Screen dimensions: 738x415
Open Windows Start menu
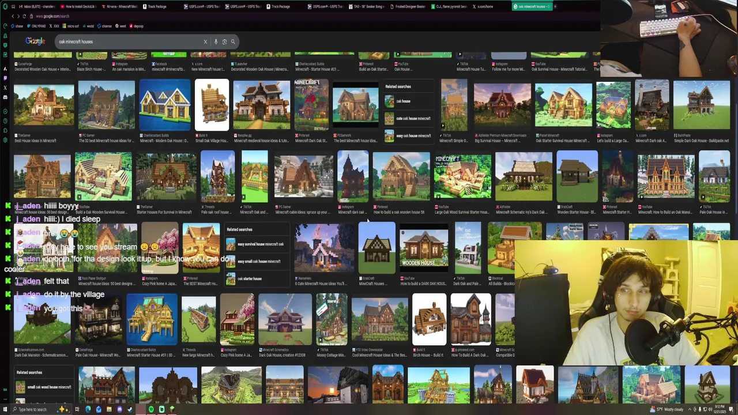point(6,409)
